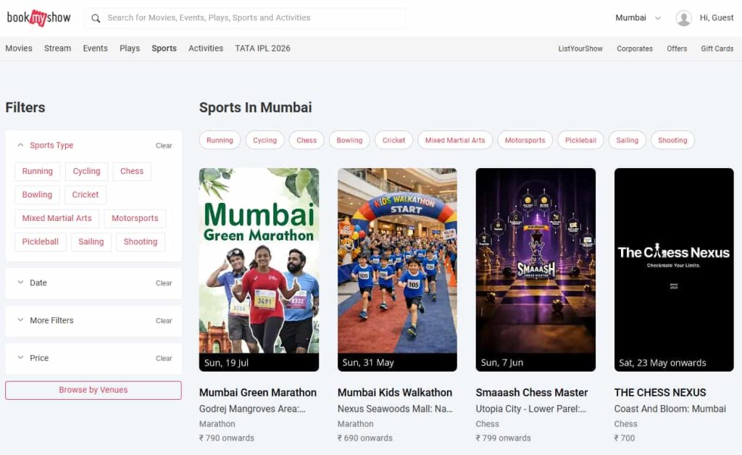Toggle Running filter in sidebar
742x455 pixels.
point(38,171)
